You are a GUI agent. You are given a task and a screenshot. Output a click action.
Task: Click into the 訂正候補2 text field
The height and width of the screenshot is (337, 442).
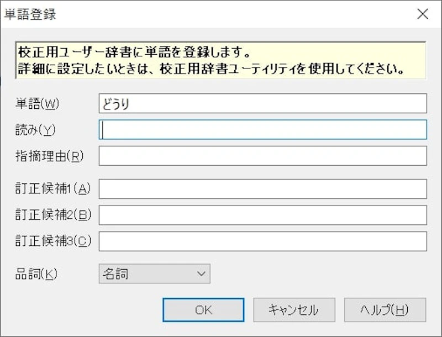tap(262, 215)
